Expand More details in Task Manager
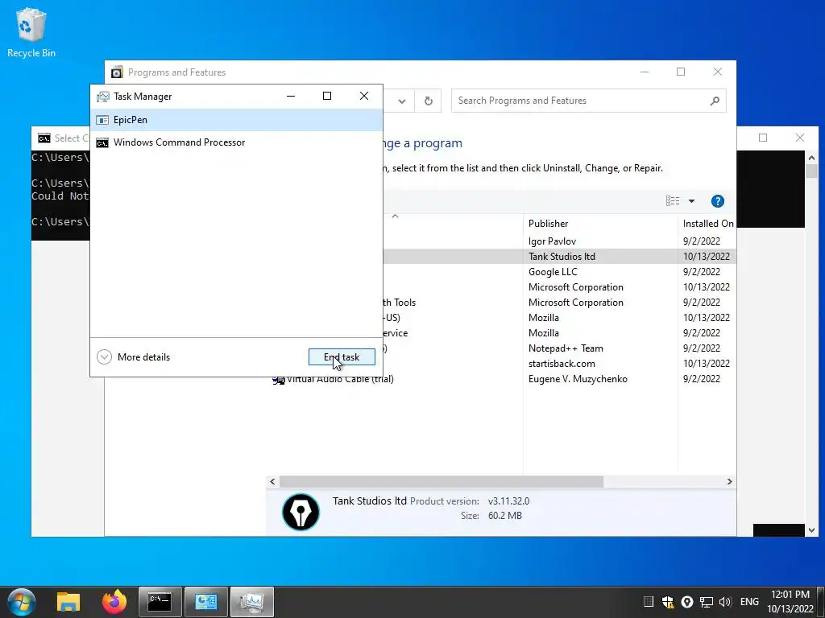 tap(134, 356)
